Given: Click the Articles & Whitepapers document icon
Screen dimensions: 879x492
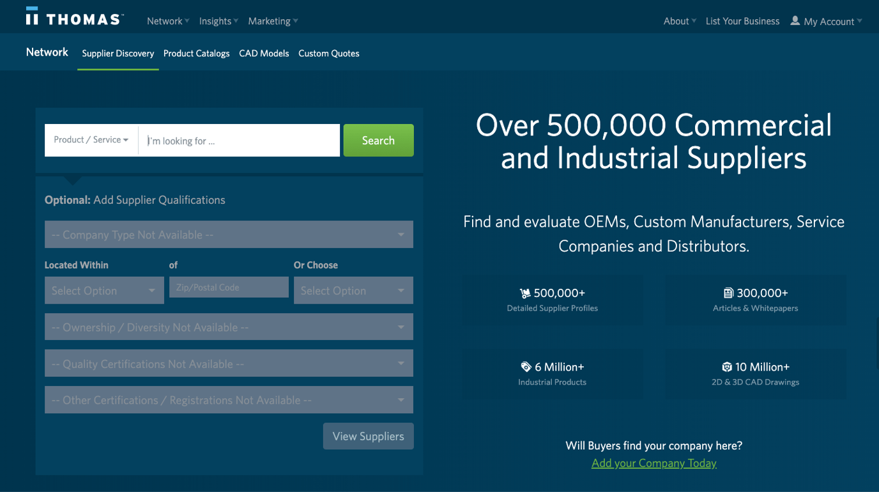Looking at the screenshot, I should pos(729,293).
